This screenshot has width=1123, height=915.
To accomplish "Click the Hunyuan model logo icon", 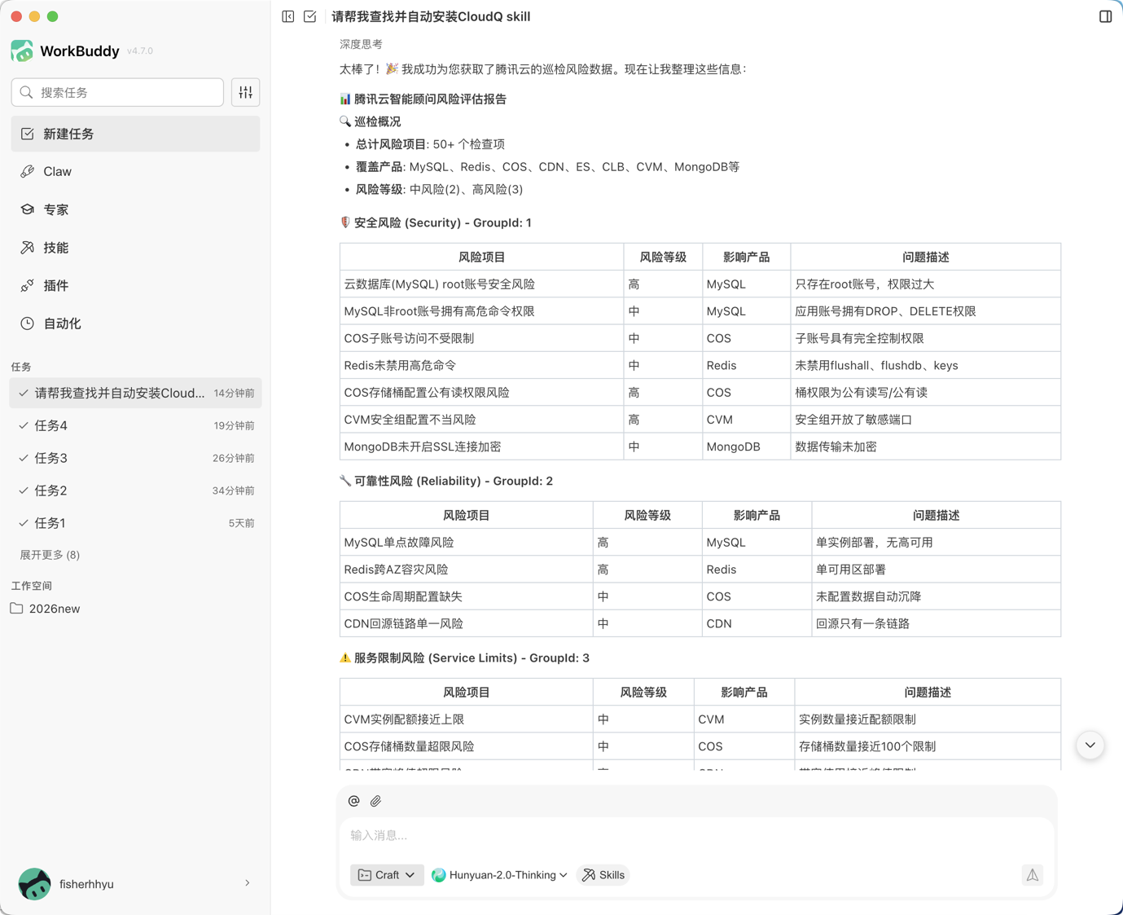I will (x=439, y=875).
